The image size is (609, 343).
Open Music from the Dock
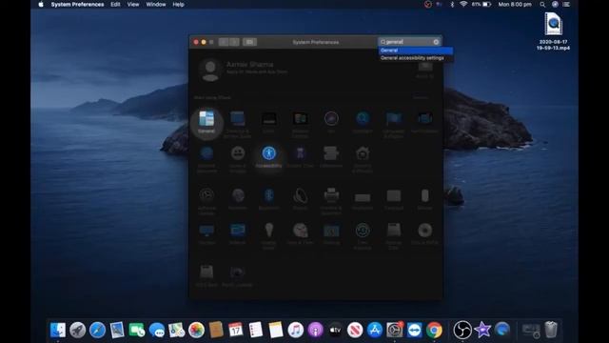tap(295, 330)
